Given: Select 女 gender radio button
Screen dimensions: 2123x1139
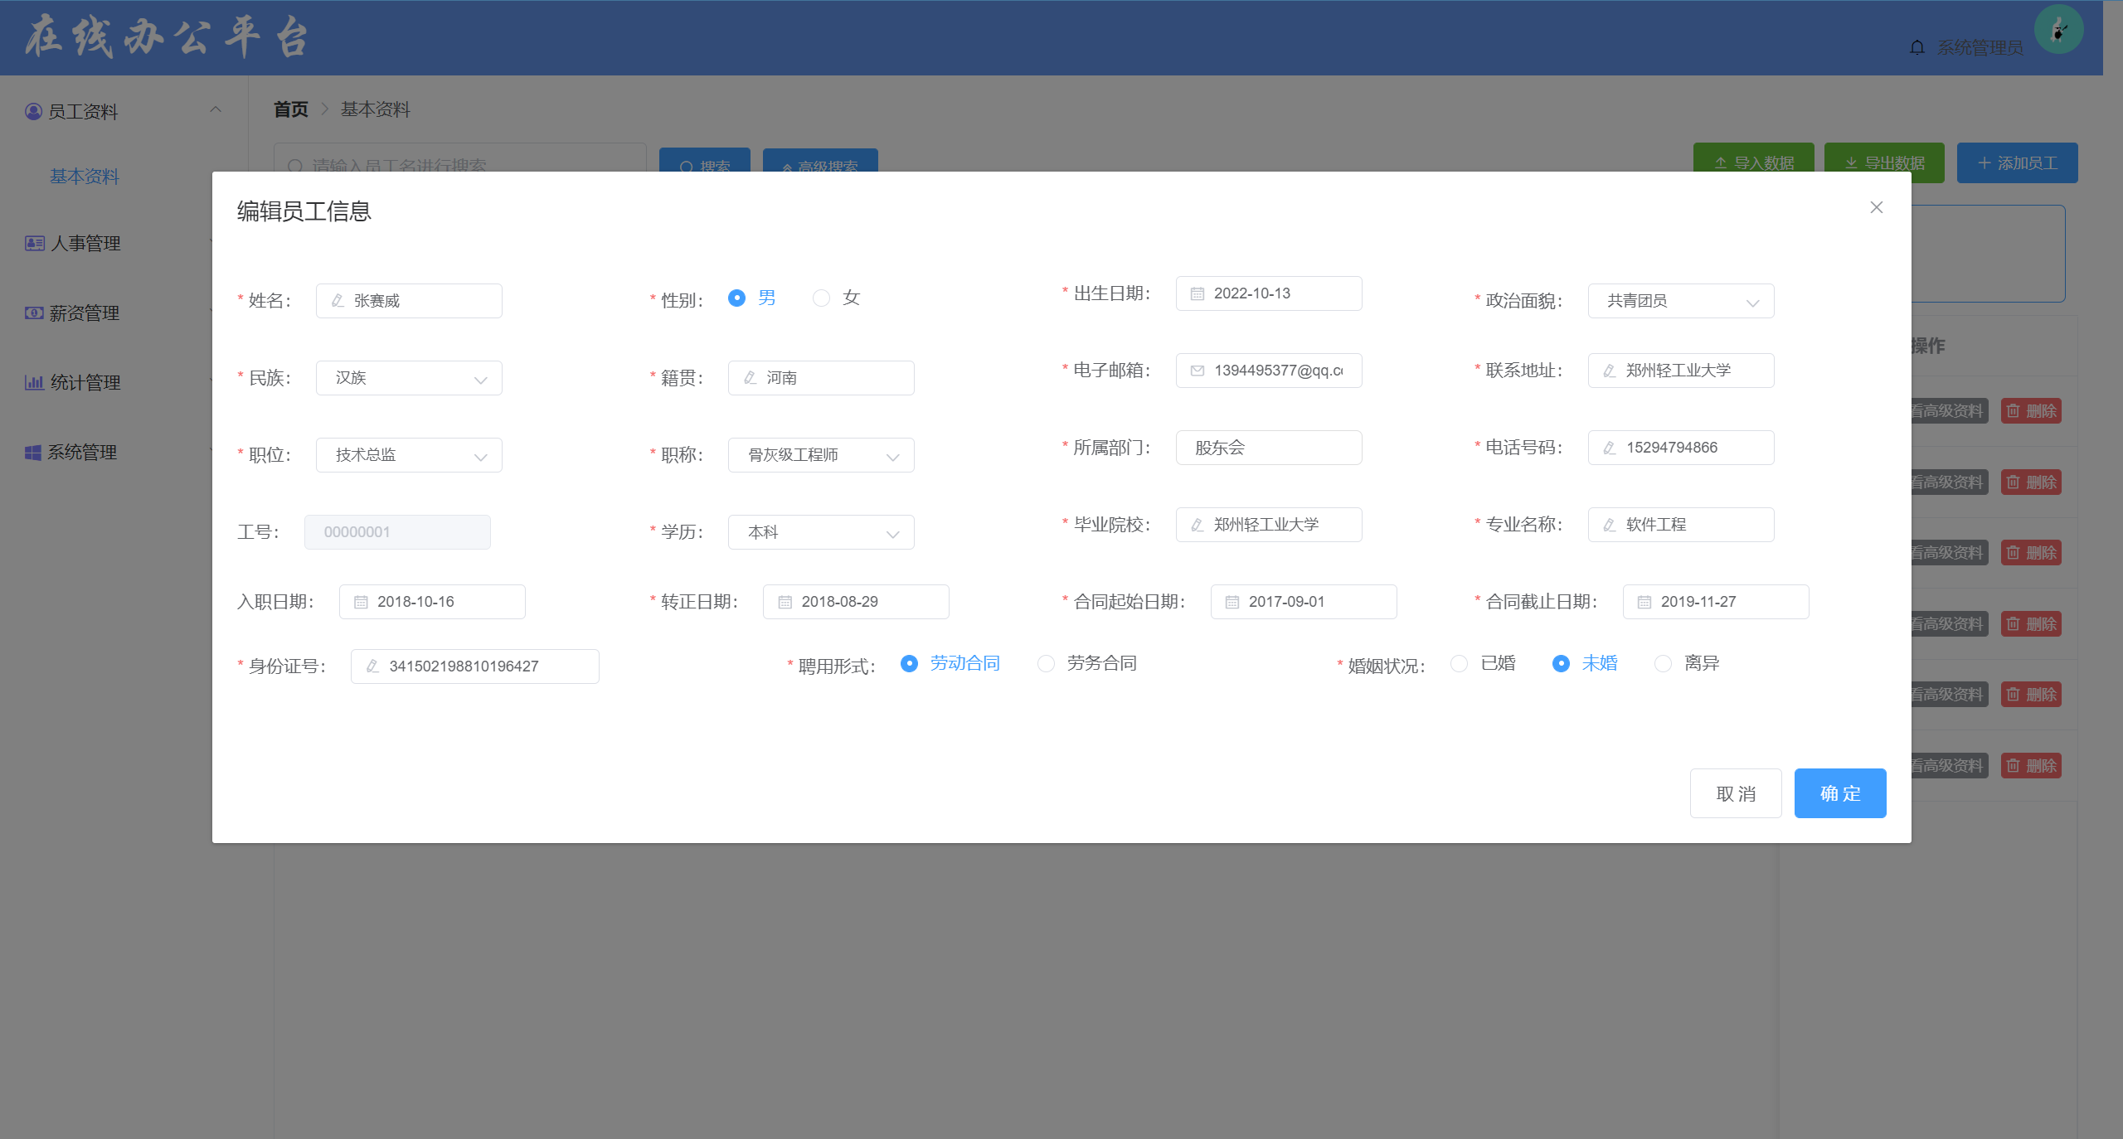Looking at the screenshot, I should click(821, 298).
